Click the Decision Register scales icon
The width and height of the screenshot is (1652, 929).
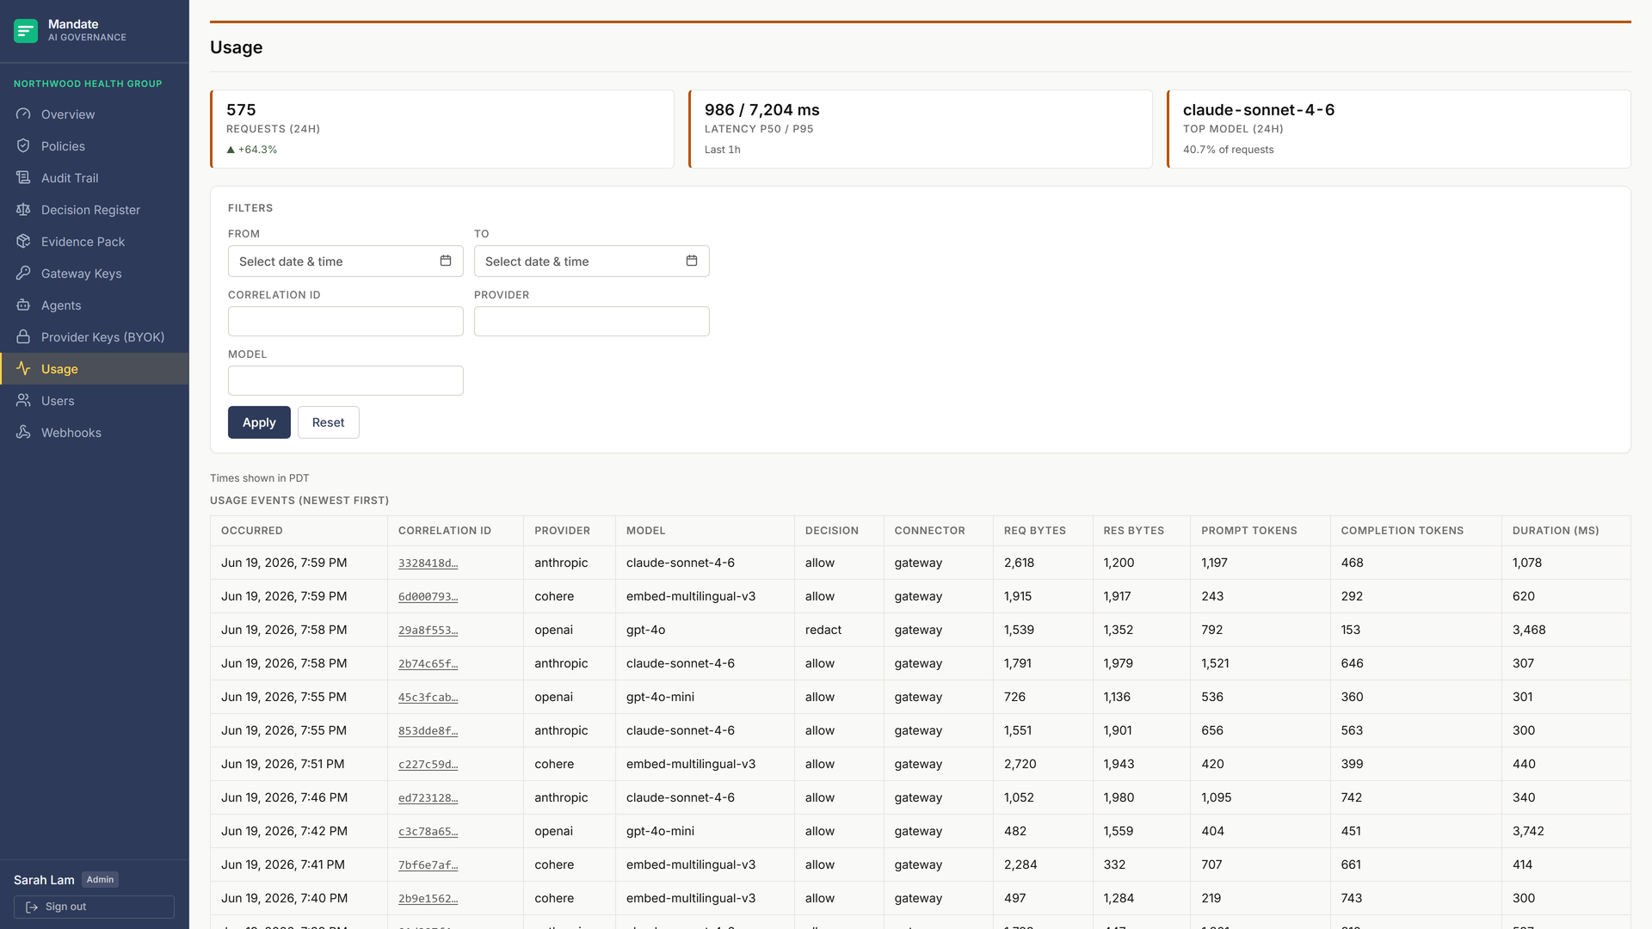tap(23, 210)
